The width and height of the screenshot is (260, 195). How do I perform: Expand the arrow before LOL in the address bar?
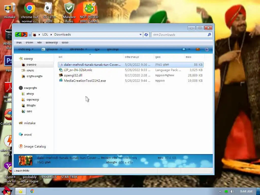coord(39,35)
